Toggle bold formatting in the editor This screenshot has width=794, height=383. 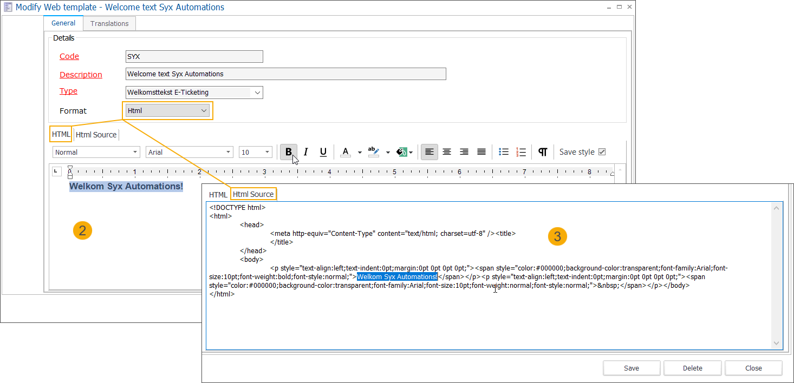(x=288, y=152)
